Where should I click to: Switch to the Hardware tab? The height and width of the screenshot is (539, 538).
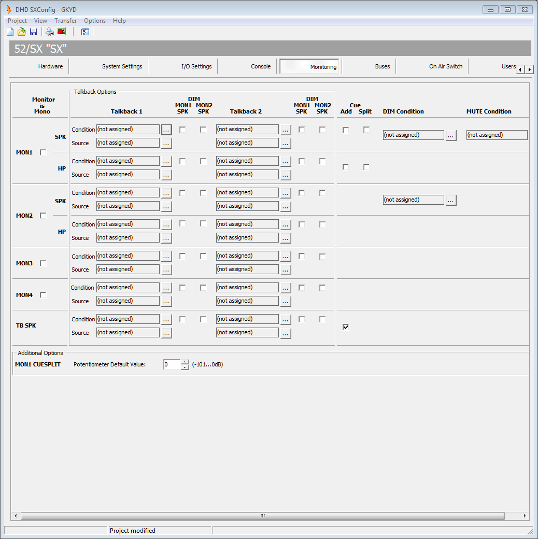pos(50,66)
